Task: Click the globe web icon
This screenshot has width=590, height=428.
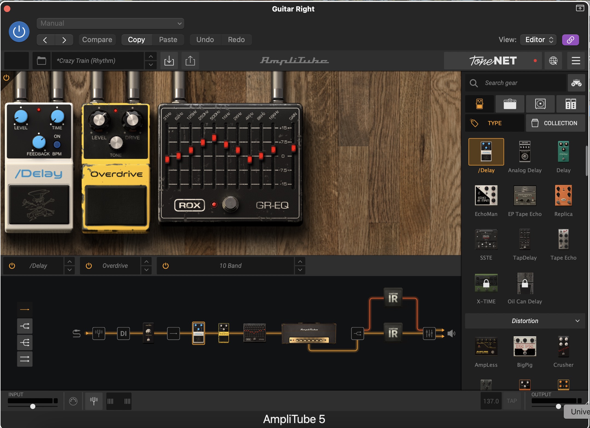Action: [553, 60]
